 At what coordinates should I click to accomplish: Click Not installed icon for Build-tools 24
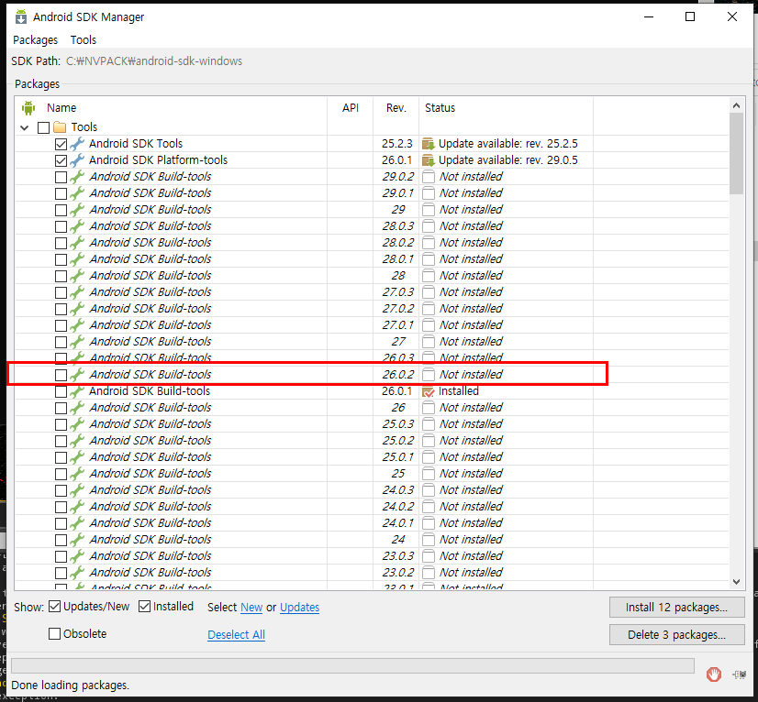tap(429, 540)
